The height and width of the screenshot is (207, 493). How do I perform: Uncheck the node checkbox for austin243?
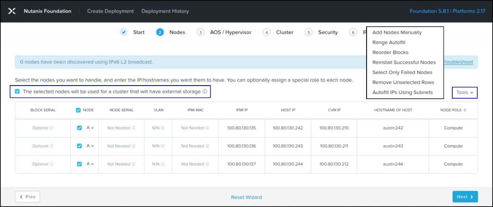(x=79, y=146)
